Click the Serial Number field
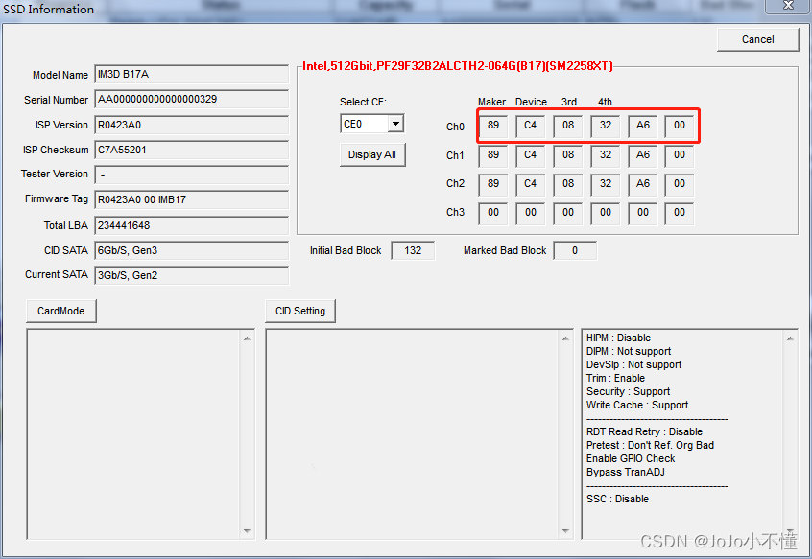The image size is (812, 559). (x=192, y=99)
